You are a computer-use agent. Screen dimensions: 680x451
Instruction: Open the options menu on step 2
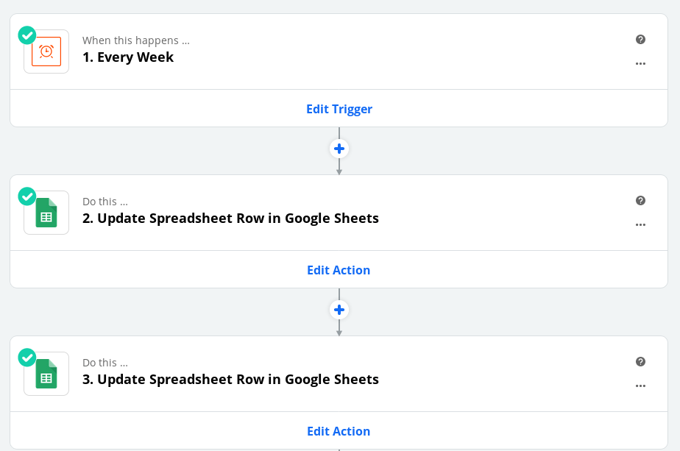640,224
